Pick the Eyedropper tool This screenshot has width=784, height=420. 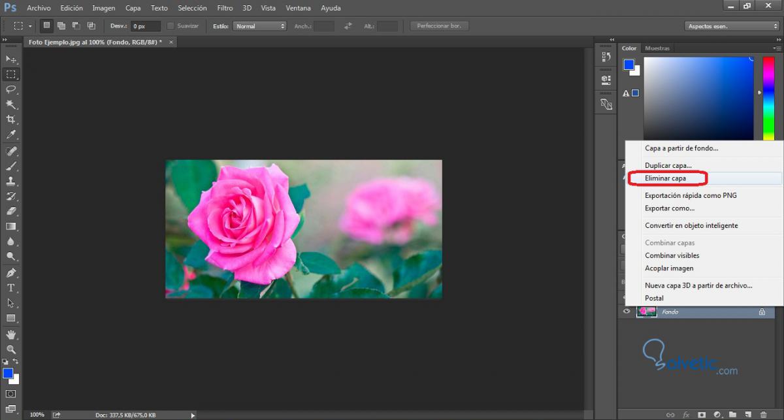pos(10,135)
